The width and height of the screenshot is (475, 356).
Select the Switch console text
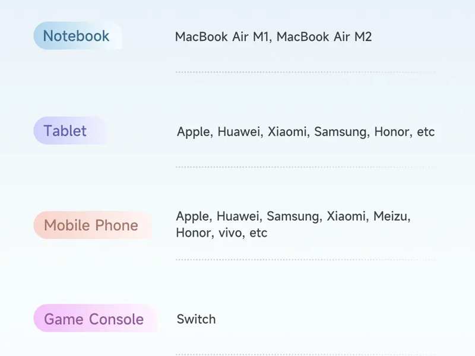point(196,319)
